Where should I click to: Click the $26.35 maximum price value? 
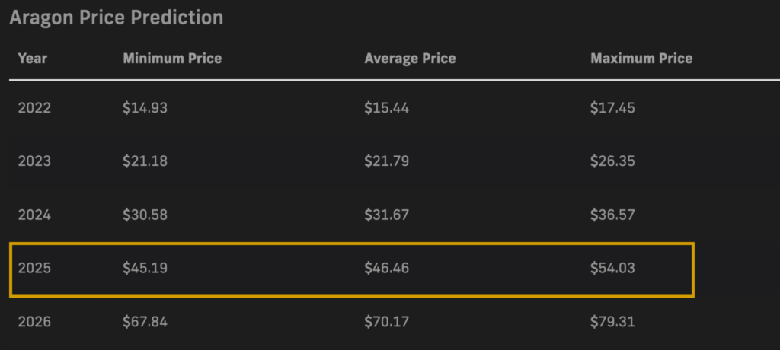point(612,161)
